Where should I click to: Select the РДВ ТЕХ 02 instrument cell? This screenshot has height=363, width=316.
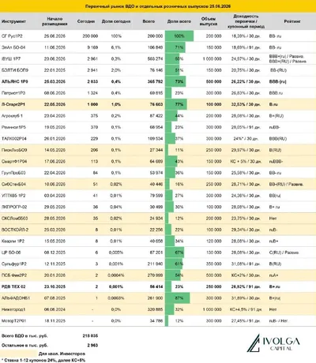13,286
